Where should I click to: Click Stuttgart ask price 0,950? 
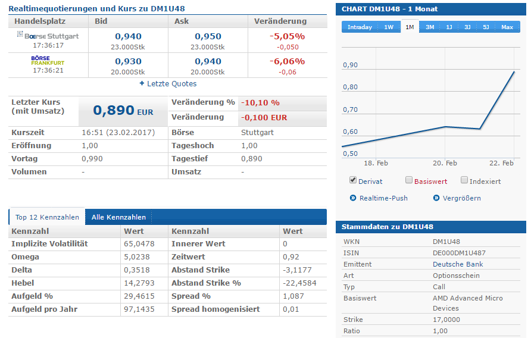pos(208,36)
